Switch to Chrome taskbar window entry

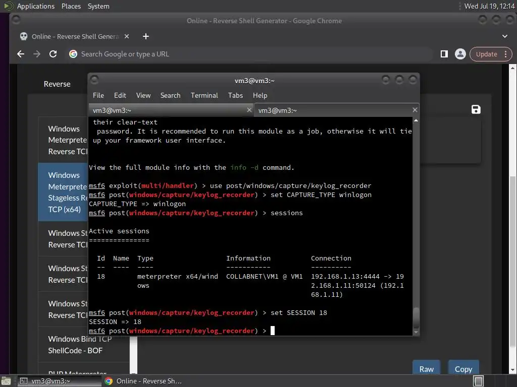143,381
